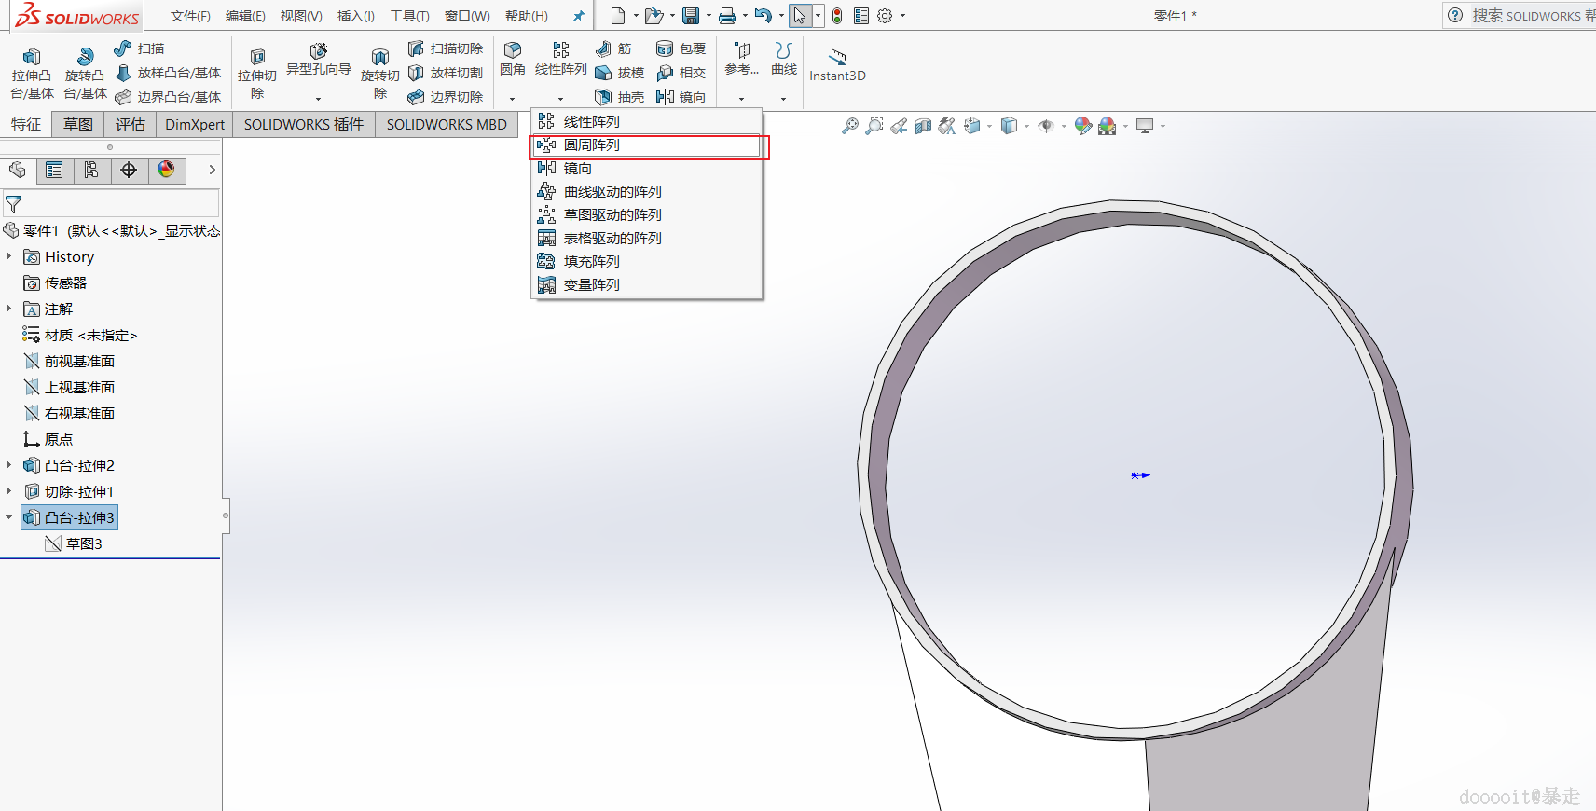This screenshot has height=811, width=1596.
Task: Open the 异型孔向导 hole wizard
Action: pyautogui.click(x=319, y=52)
